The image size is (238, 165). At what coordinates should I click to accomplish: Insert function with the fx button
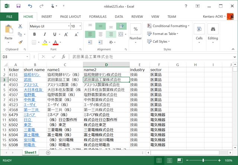(x=64, y=57)
